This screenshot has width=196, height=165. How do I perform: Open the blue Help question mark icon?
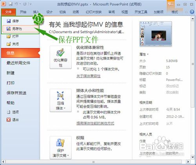[192, 12]
